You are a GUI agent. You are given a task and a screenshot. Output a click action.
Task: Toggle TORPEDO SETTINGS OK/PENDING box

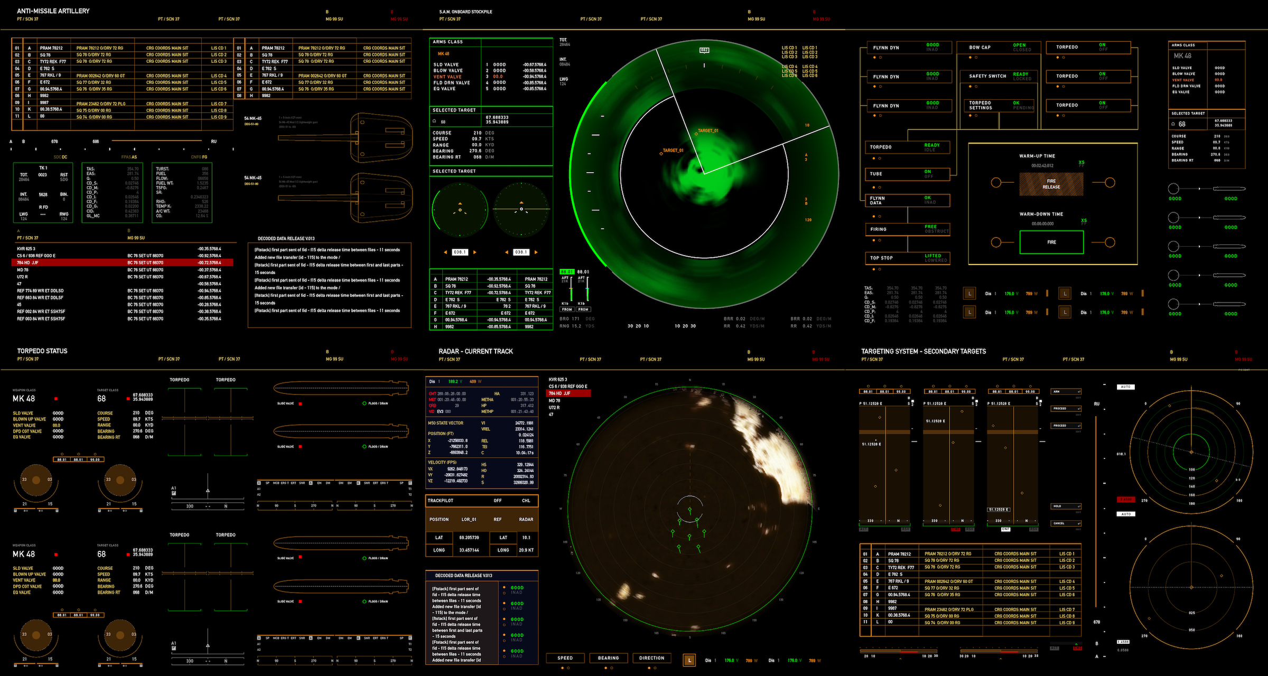(x=998, y=105)
